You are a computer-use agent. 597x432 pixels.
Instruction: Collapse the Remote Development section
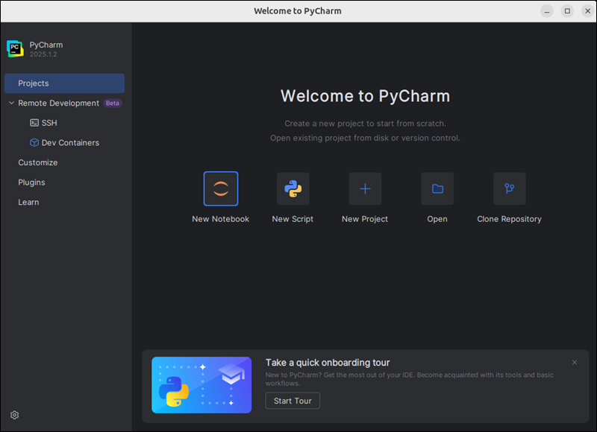point(11,103)
